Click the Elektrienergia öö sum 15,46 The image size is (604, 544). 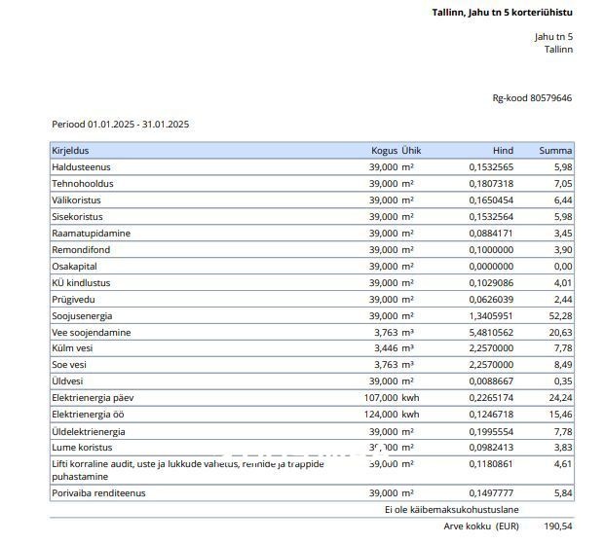[x=560, y=414]
